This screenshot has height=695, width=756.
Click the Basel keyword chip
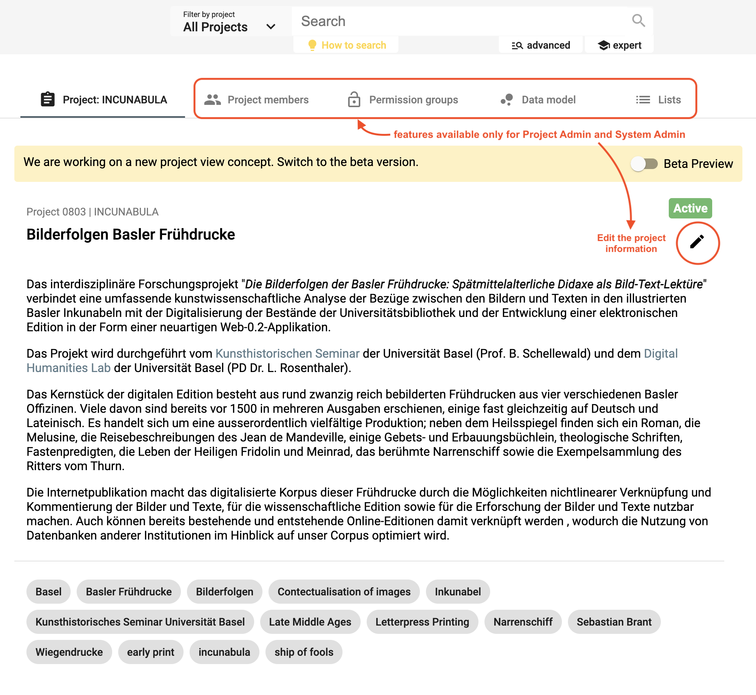pos(49,592)
